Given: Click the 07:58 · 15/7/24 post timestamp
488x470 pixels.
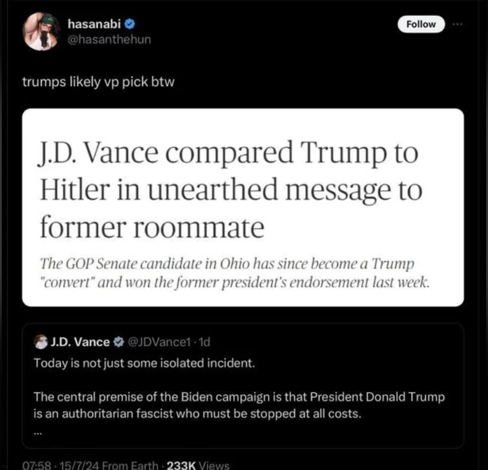Looking at the screenshot, I should pyautogui.click(x=61, y=465).
